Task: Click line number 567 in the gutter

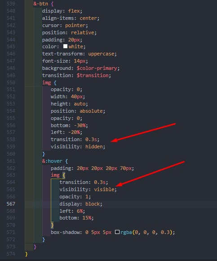Action: click(x=11, y=204)
